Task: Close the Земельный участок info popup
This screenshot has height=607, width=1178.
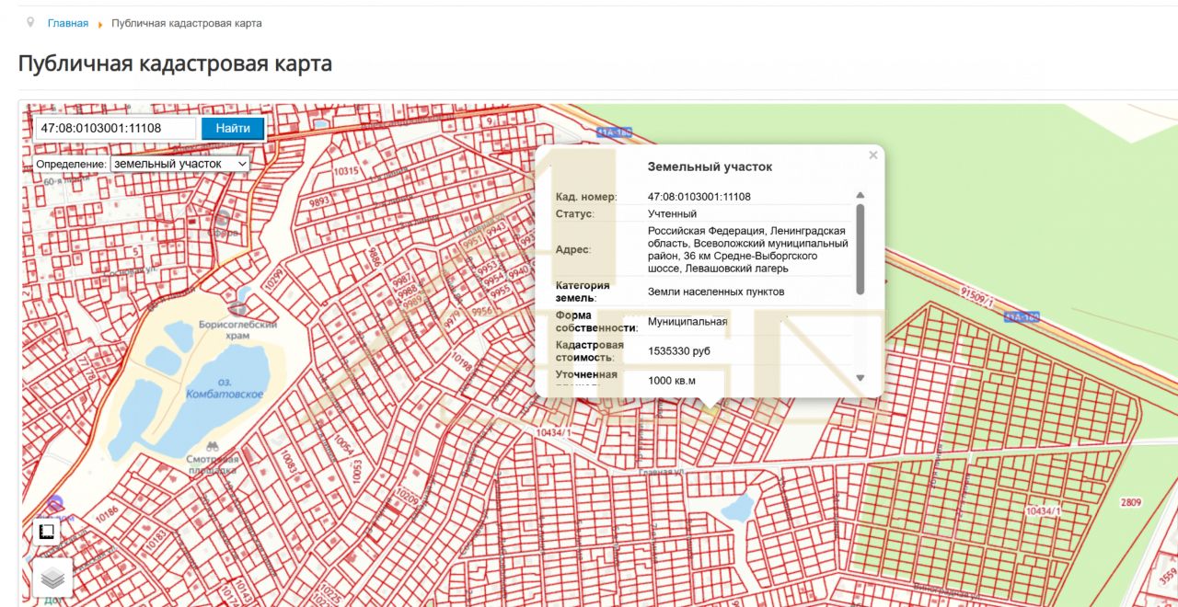Action: click(872, 155)
